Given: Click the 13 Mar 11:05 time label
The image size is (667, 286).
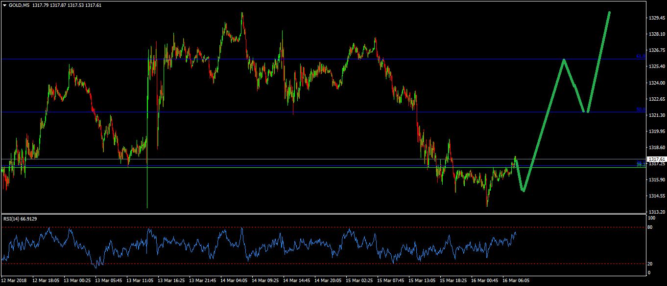Looking at the screenshot, I should pos(140,281).
